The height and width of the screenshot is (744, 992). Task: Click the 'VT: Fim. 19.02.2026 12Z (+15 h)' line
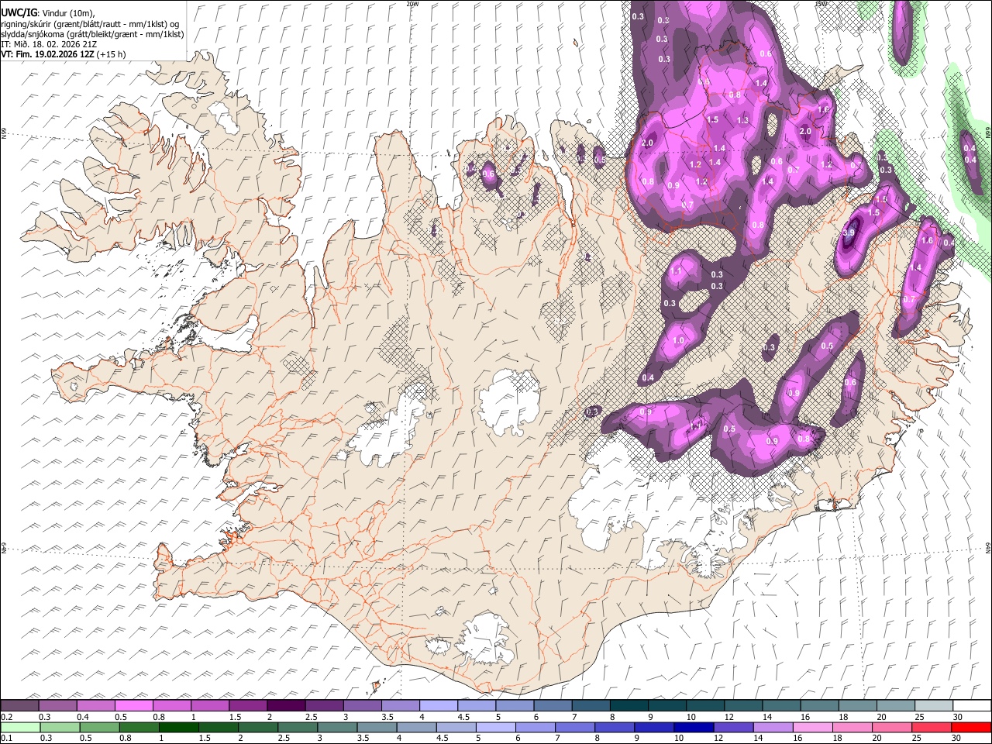tap(64, 54)
